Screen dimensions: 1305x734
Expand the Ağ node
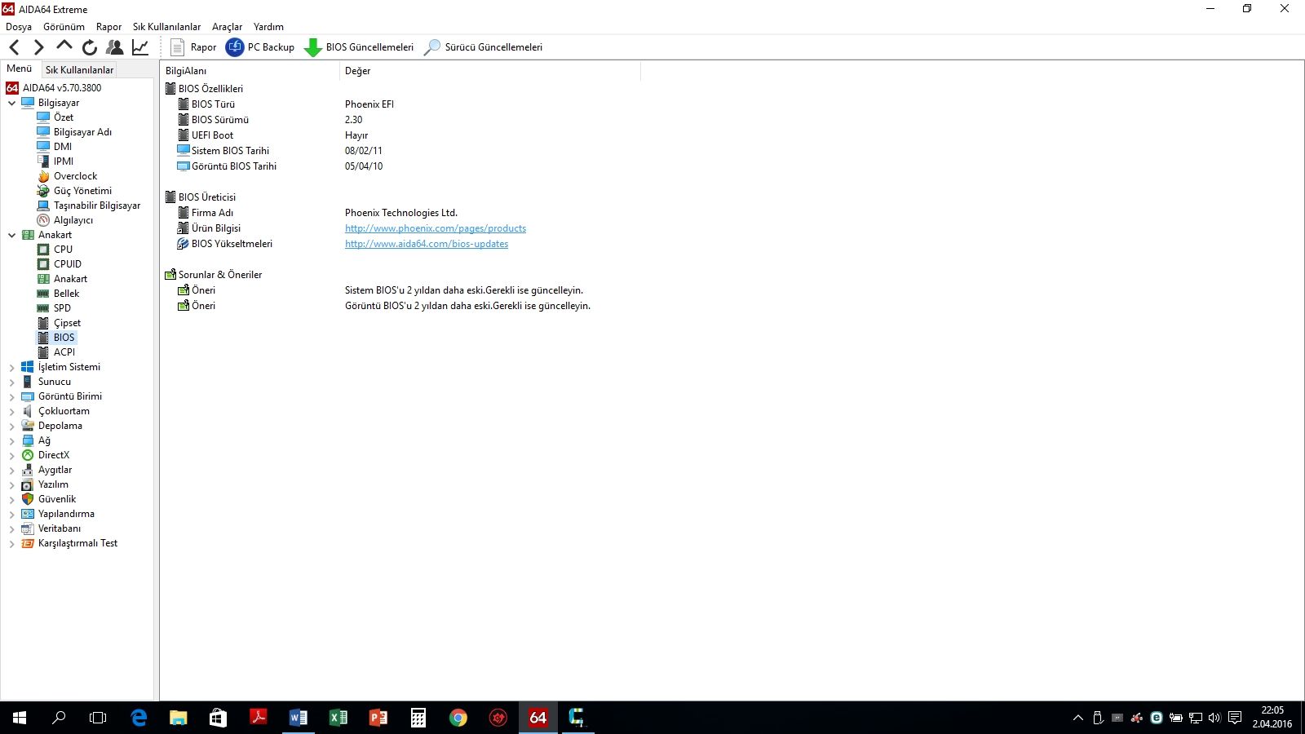coord(11,440)
